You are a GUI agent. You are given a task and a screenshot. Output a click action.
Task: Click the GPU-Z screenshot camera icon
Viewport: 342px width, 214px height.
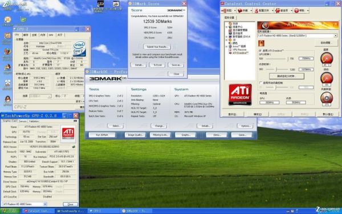click(75, 120)
